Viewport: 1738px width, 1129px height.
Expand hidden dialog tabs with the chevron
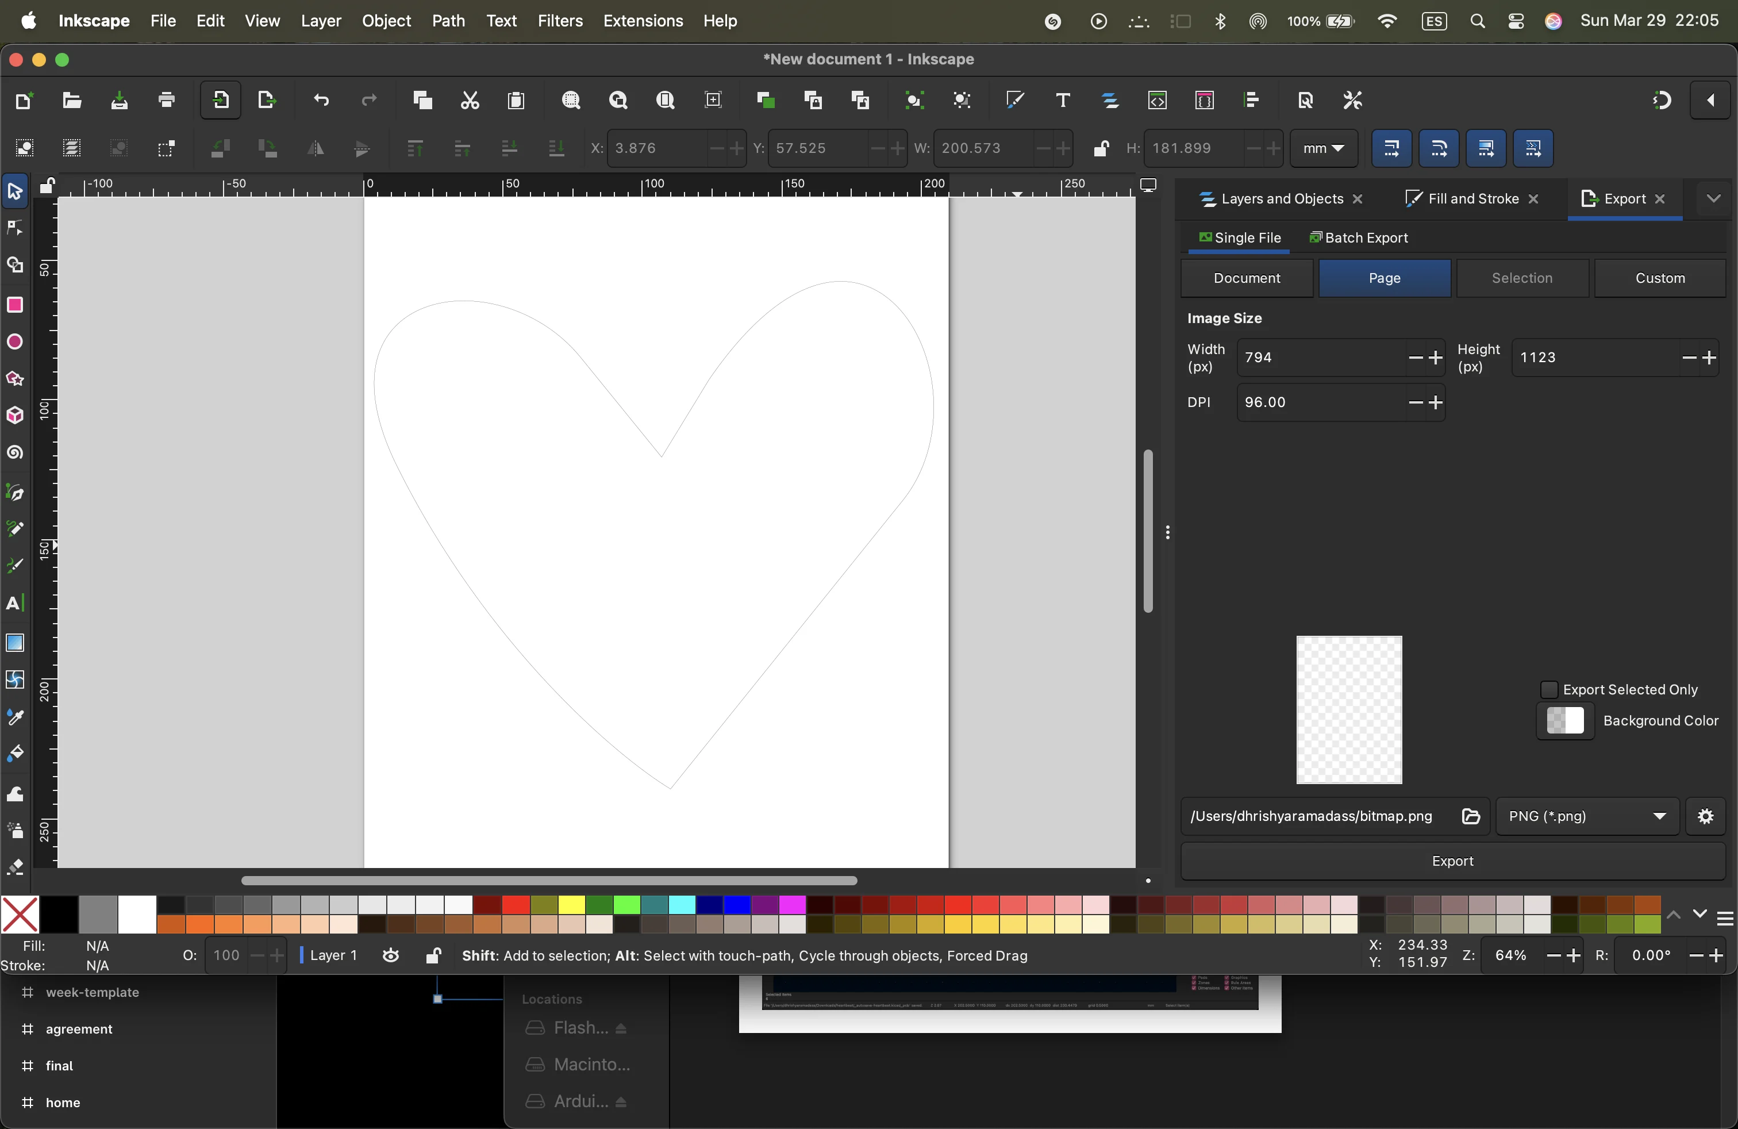click(1714, 198)
